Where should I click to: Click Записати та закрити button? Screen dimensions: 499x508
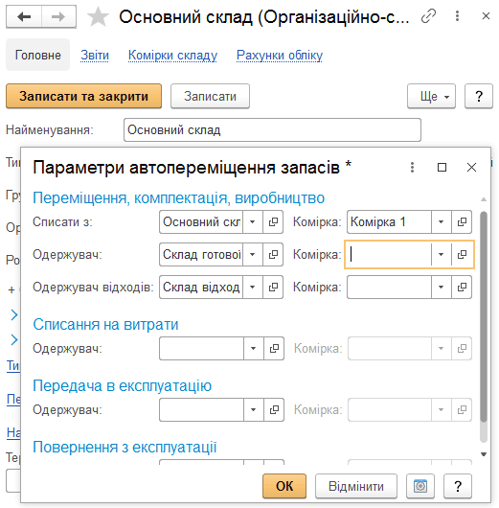(83, 96)
